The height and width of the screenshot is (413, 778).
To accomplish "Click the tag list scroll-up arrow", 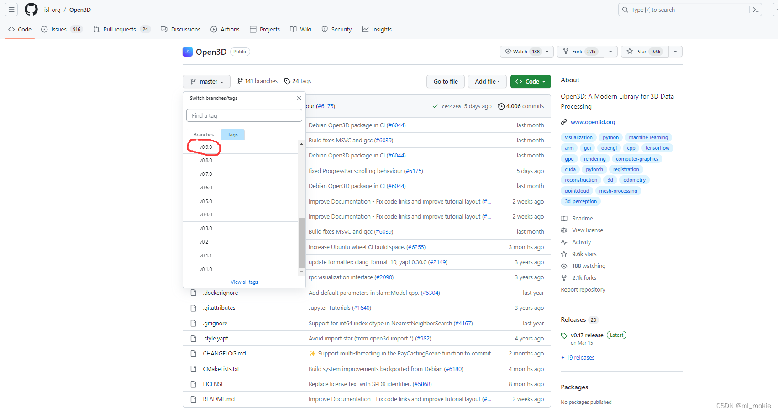I will (x=301, y=144).
